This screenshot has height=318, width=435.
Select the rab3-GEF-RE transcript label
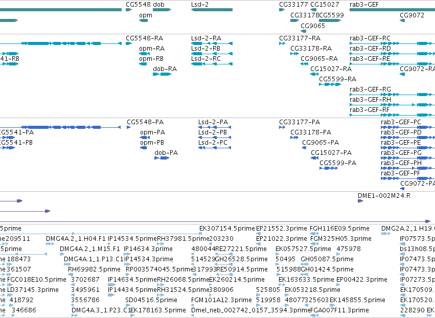370,59
